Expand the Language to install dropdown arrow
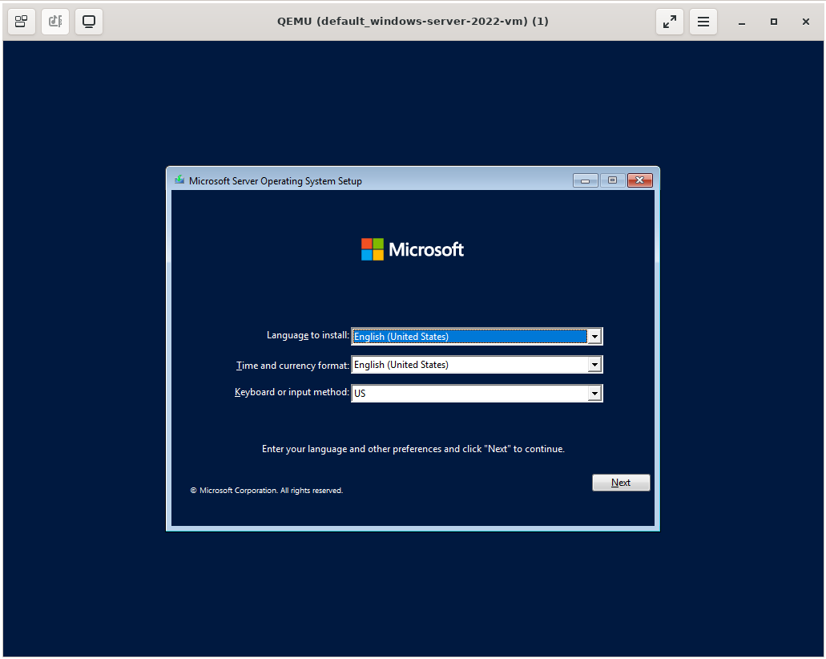Viewport: 826px width, 659px height. coord(594,337)
